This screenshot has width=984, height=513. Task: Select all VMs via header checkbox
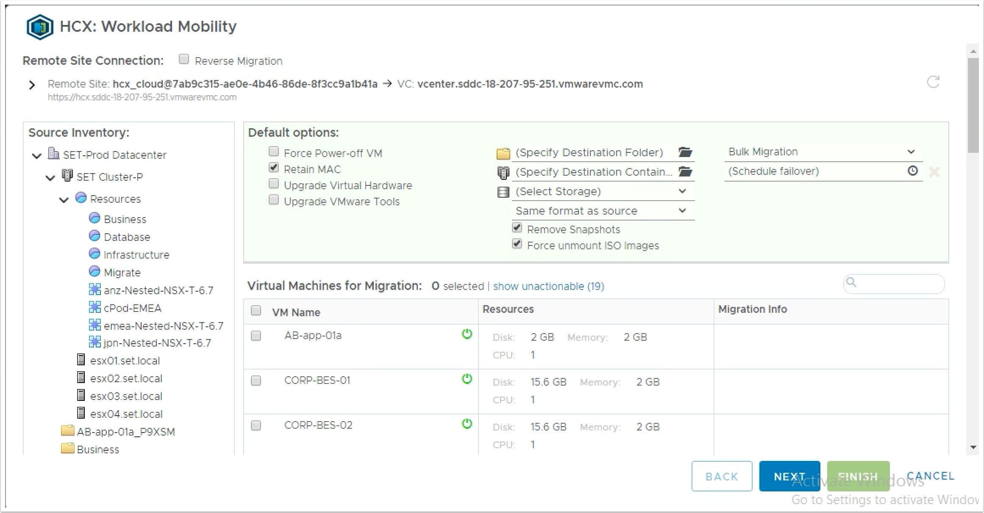point(256,311)
